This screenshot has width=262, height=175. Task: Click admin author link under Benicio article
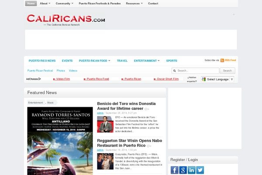click(x=100, y=113)
